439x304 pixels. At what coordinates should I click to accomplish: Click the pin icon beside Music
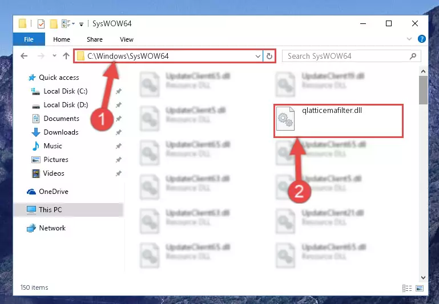tap(119, 146)
